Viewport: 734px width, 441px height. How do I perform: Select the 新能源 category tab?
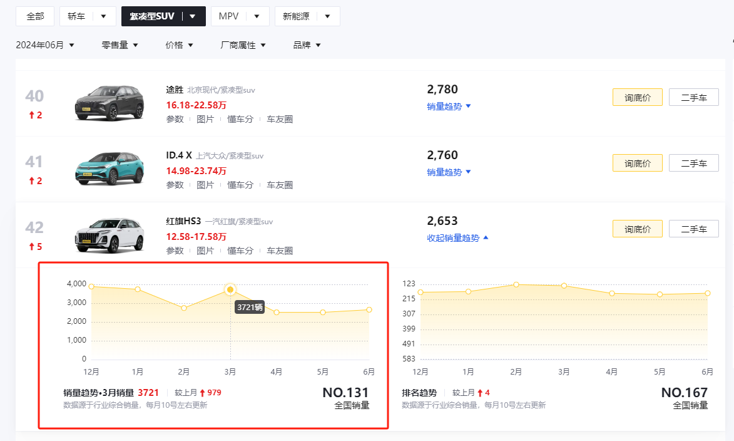click(x=296, y=16)
